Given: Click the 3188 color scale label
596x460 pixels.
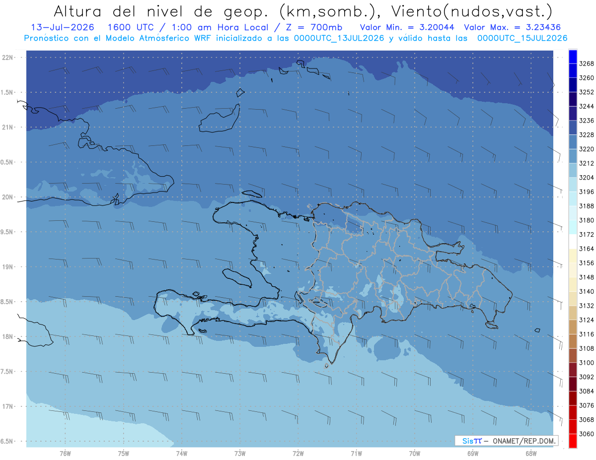Looking at the screenshot, I should point(586,206).
